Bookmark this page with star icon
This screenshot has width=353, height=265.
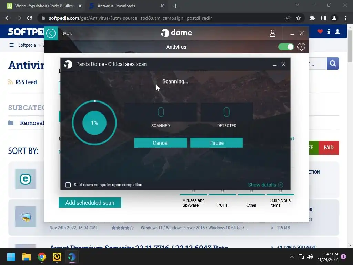(x=299, y=18)
